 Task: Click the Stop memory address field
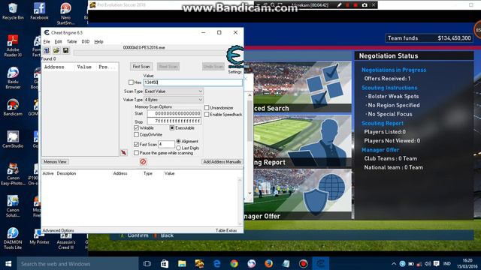pos(174,121)
